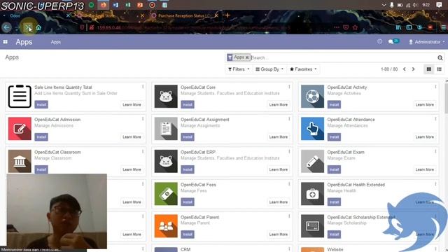
Task: Go to next page of apps
Action: point(413,69)
